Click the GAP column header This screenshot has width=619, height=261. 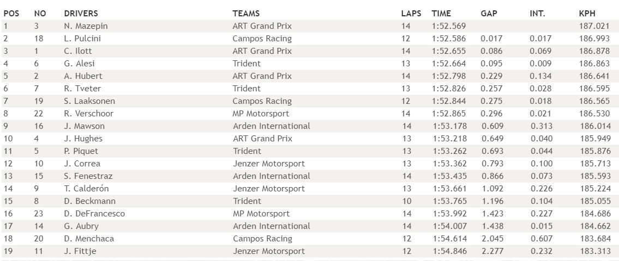coord(489,14)
